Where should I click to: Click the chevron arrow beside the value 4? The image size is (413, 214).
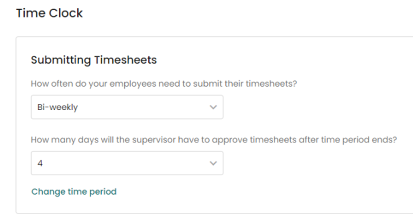213,163
